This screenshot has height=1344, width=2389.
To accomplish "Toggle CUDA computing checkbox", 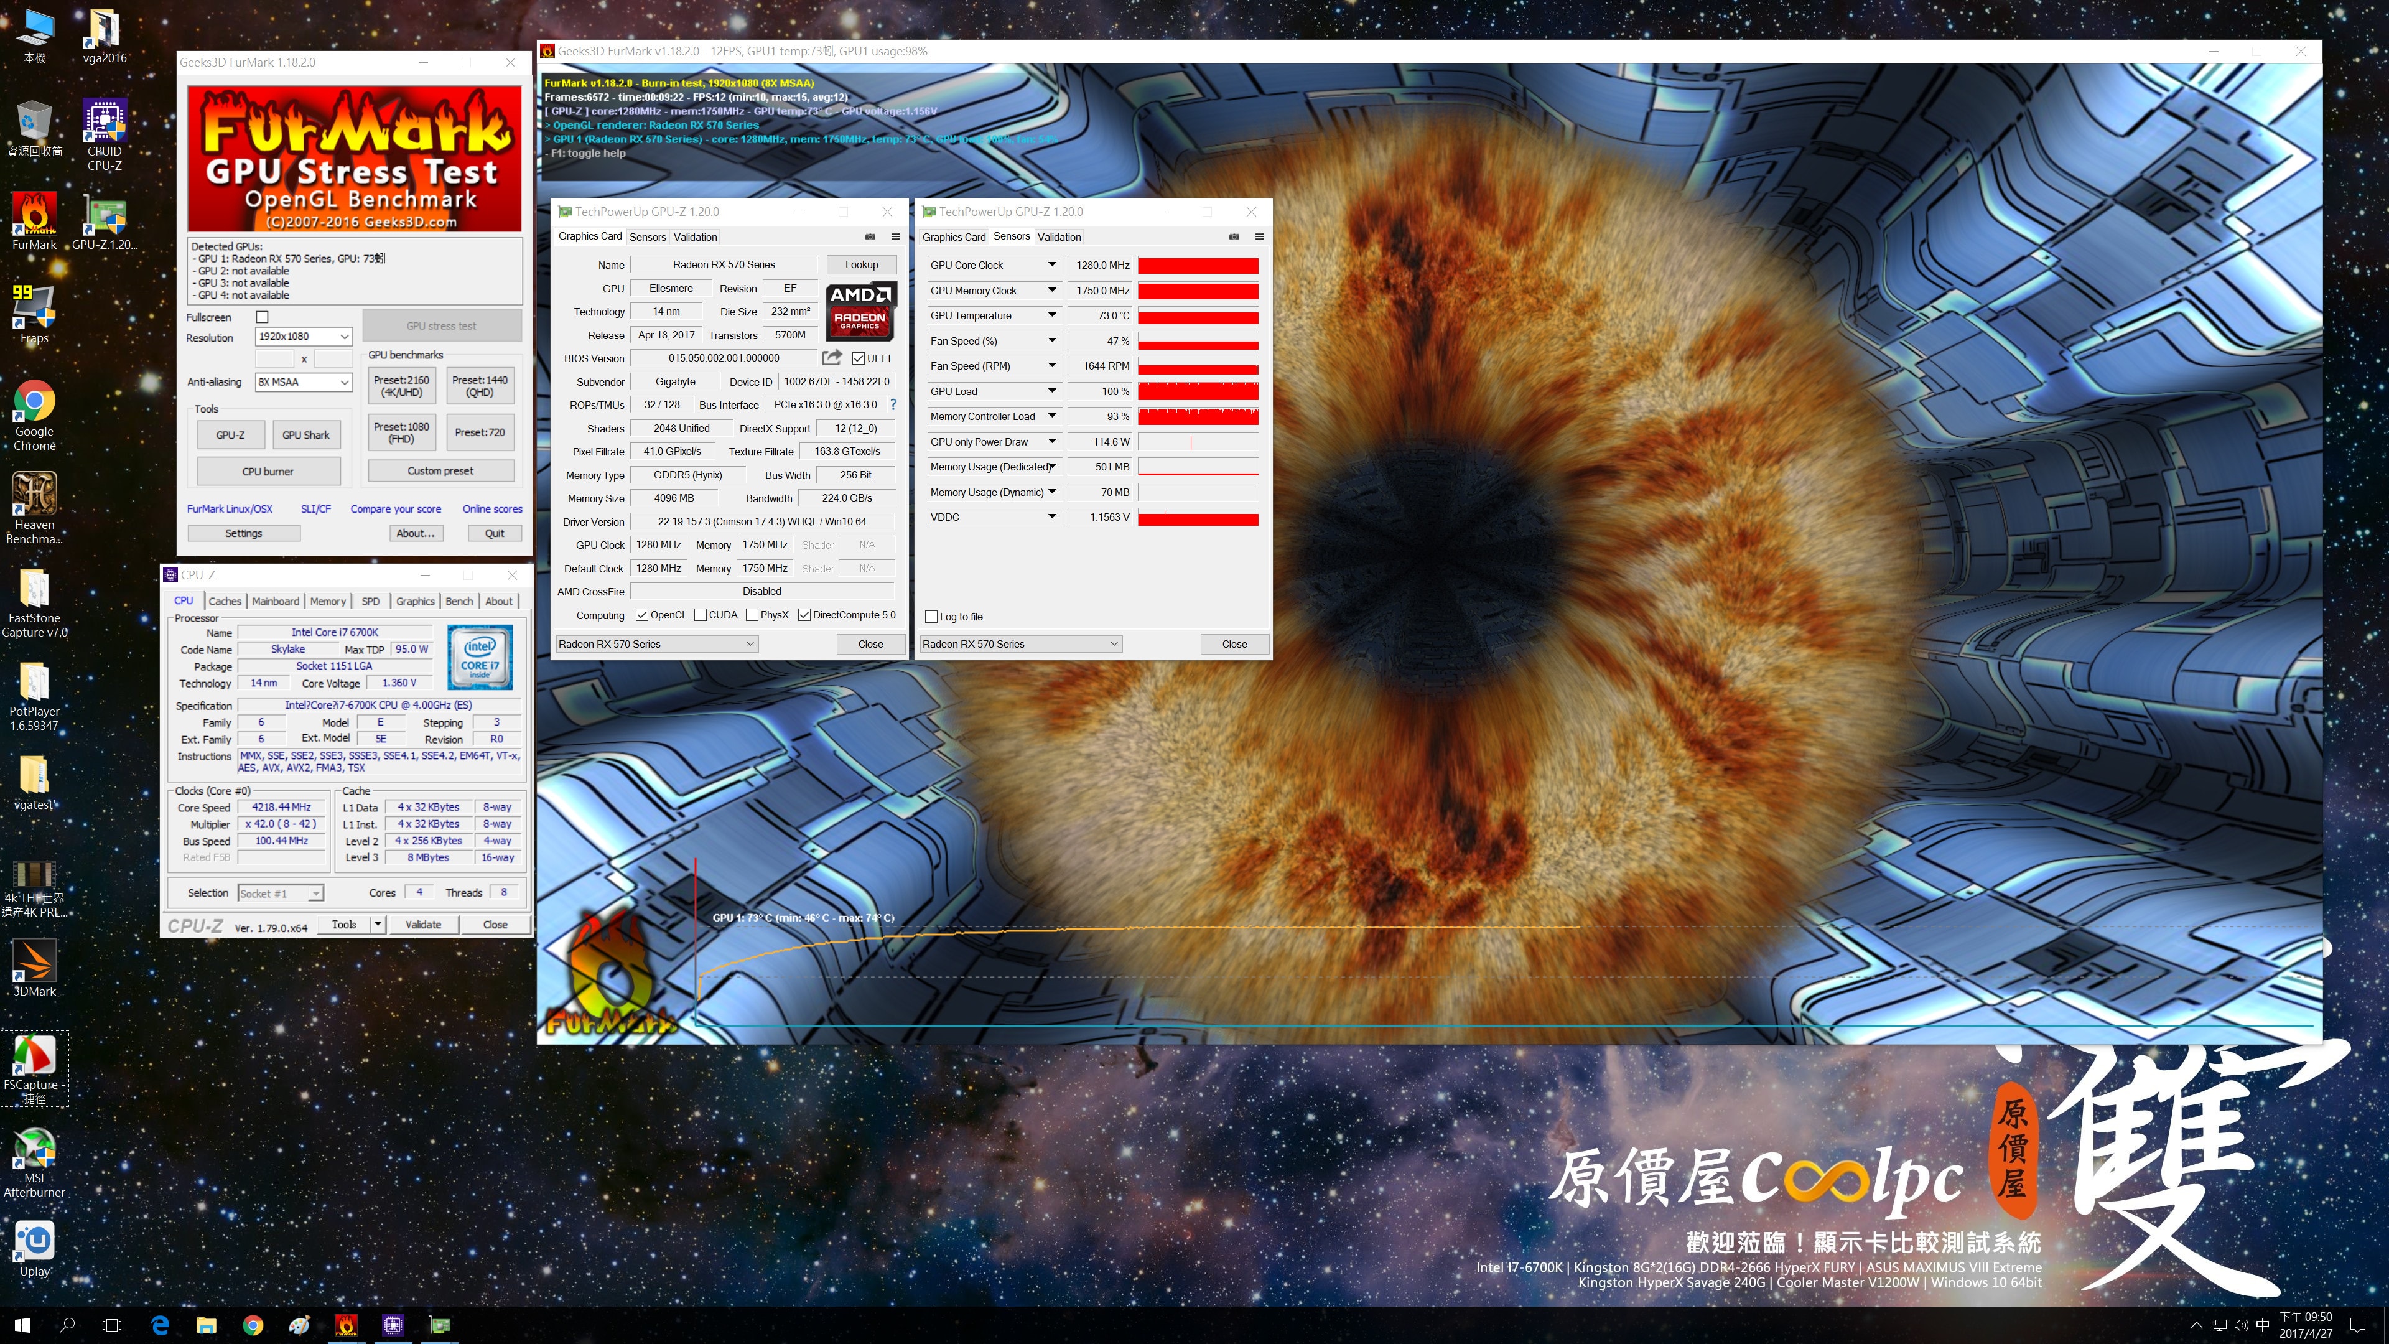I will click(x=700, y=615).
